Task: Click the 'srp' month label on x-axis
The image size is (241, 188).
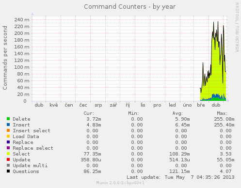Action: pyautogui.click(x=98, y=105)
